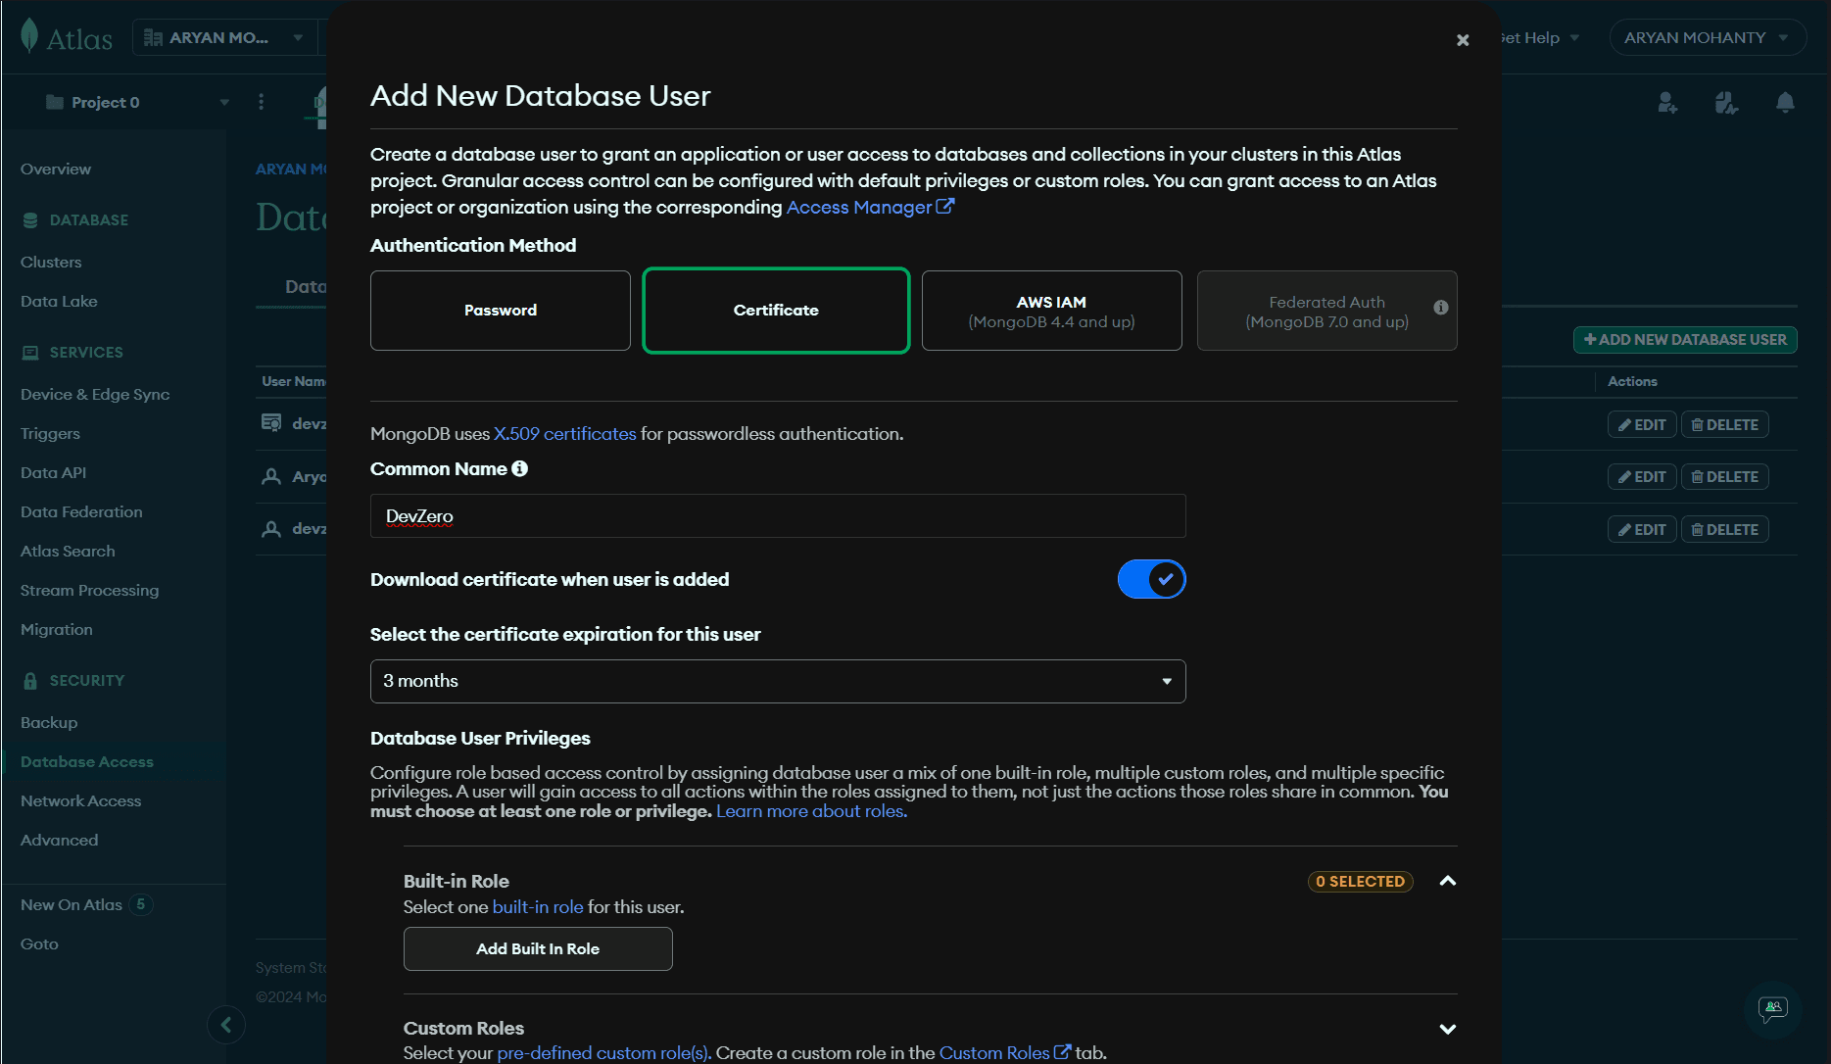Click the Common Name input field

(x=778, y=516)
